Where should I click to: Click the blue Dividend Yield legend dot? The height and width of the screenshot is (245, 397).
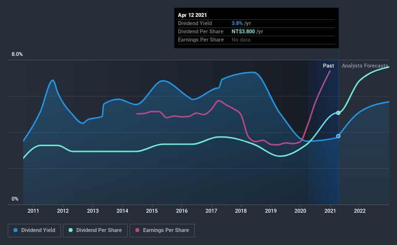point(15,230)
